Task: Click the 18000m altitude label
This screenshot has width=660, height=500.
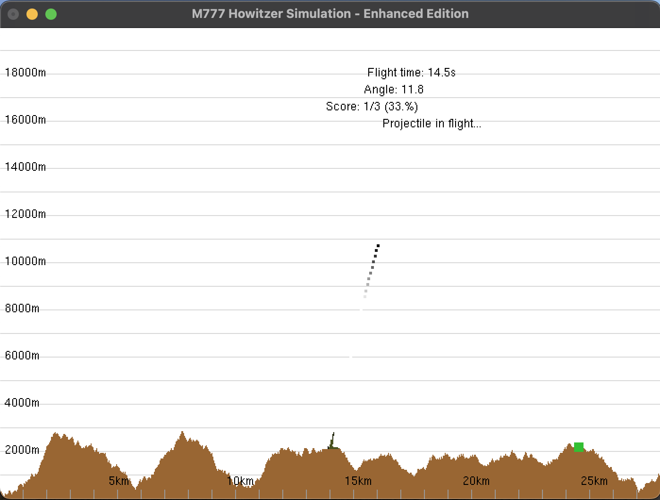Action: (x=25, y=73)
